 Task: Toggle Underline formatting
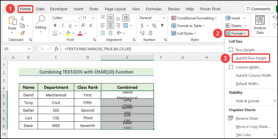point(70,26)
